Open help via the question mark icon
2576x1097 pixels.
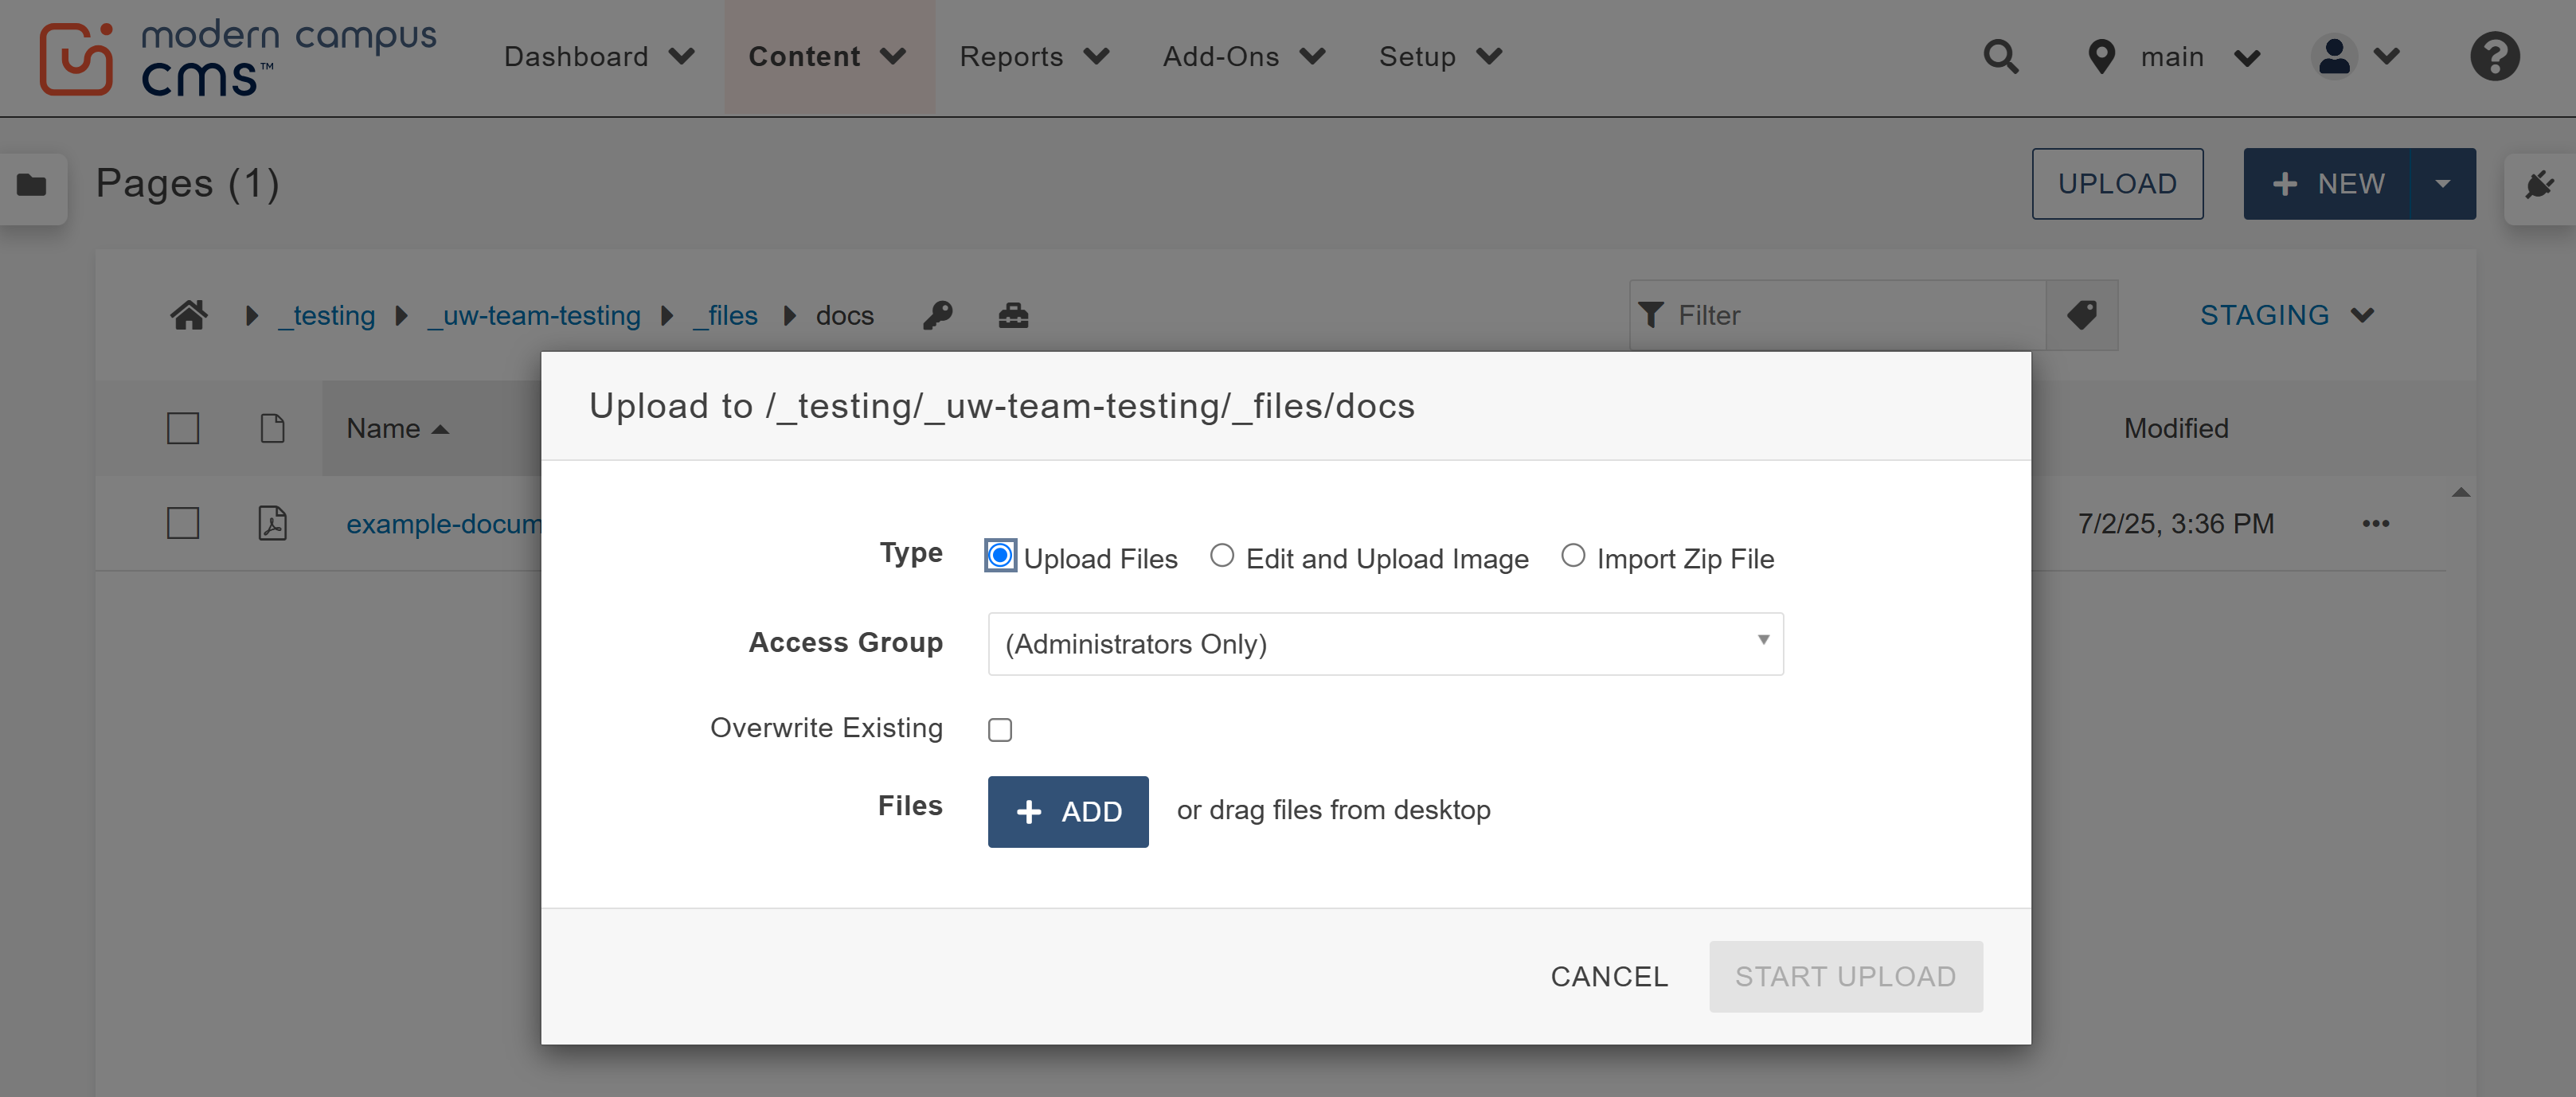pos(2494,57)
